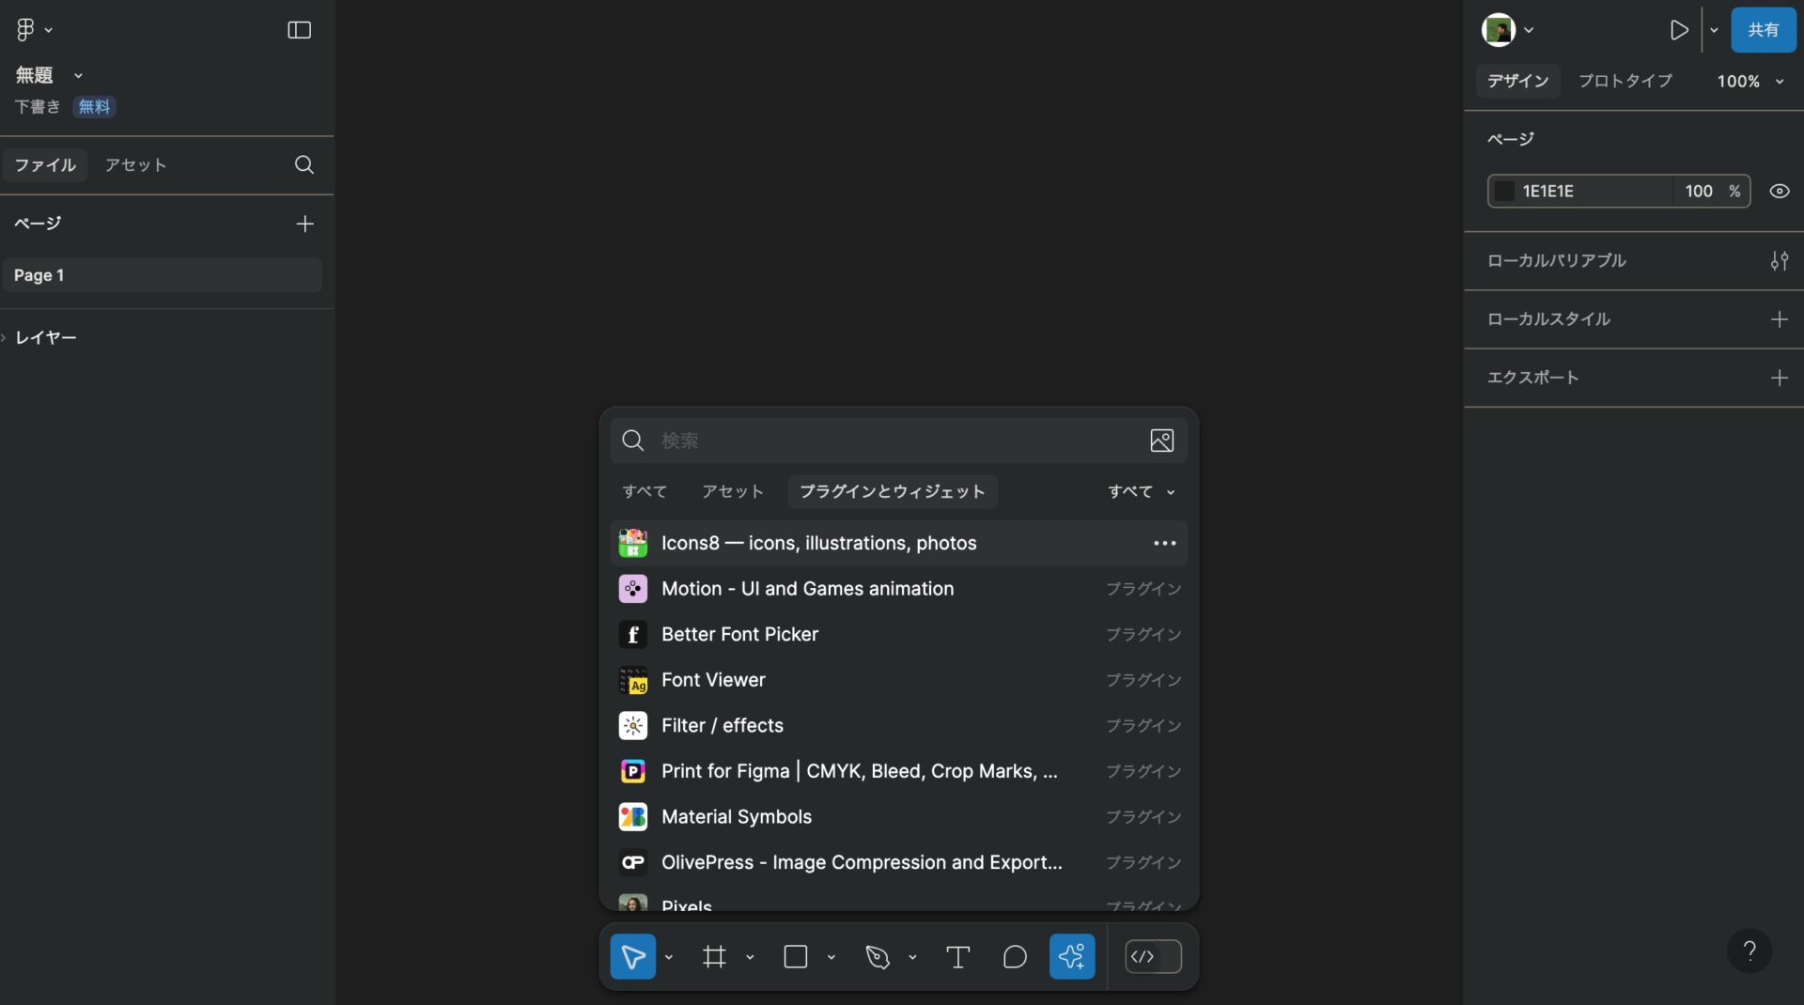Click the Font Viewer plugin icon
1804x1005 pixels.
[x=633, y=680]
